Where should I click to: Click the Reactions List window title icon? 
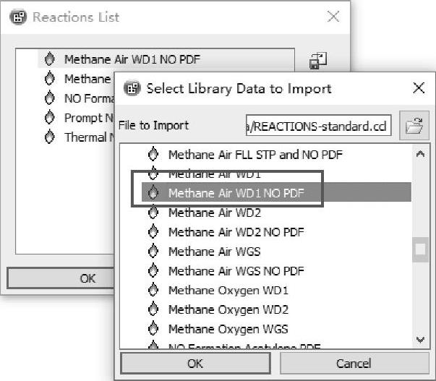[18, 17]
